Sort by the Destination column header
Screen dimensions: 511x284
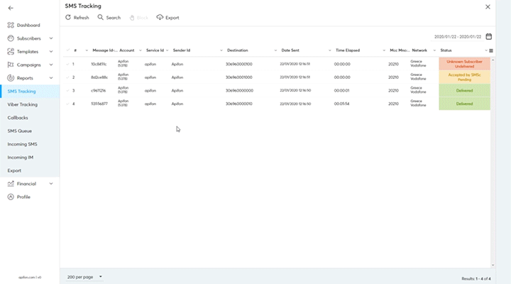pyautogui.click(x=238, y=50)
